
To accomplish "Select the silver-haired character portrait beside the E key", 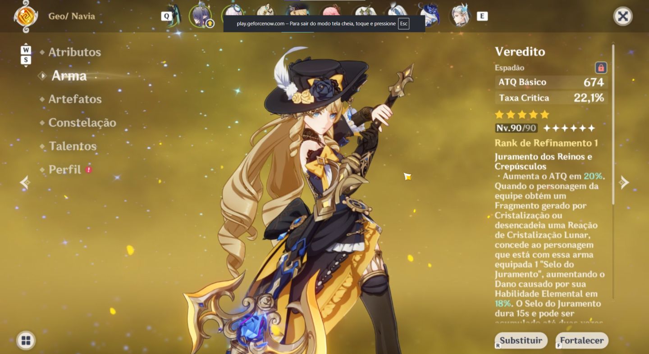I will [460, 16].
